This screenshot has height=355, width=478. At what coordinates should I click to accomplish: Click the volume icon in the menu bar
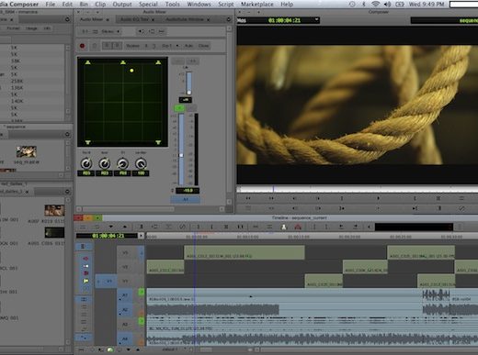tap(387, 4)
